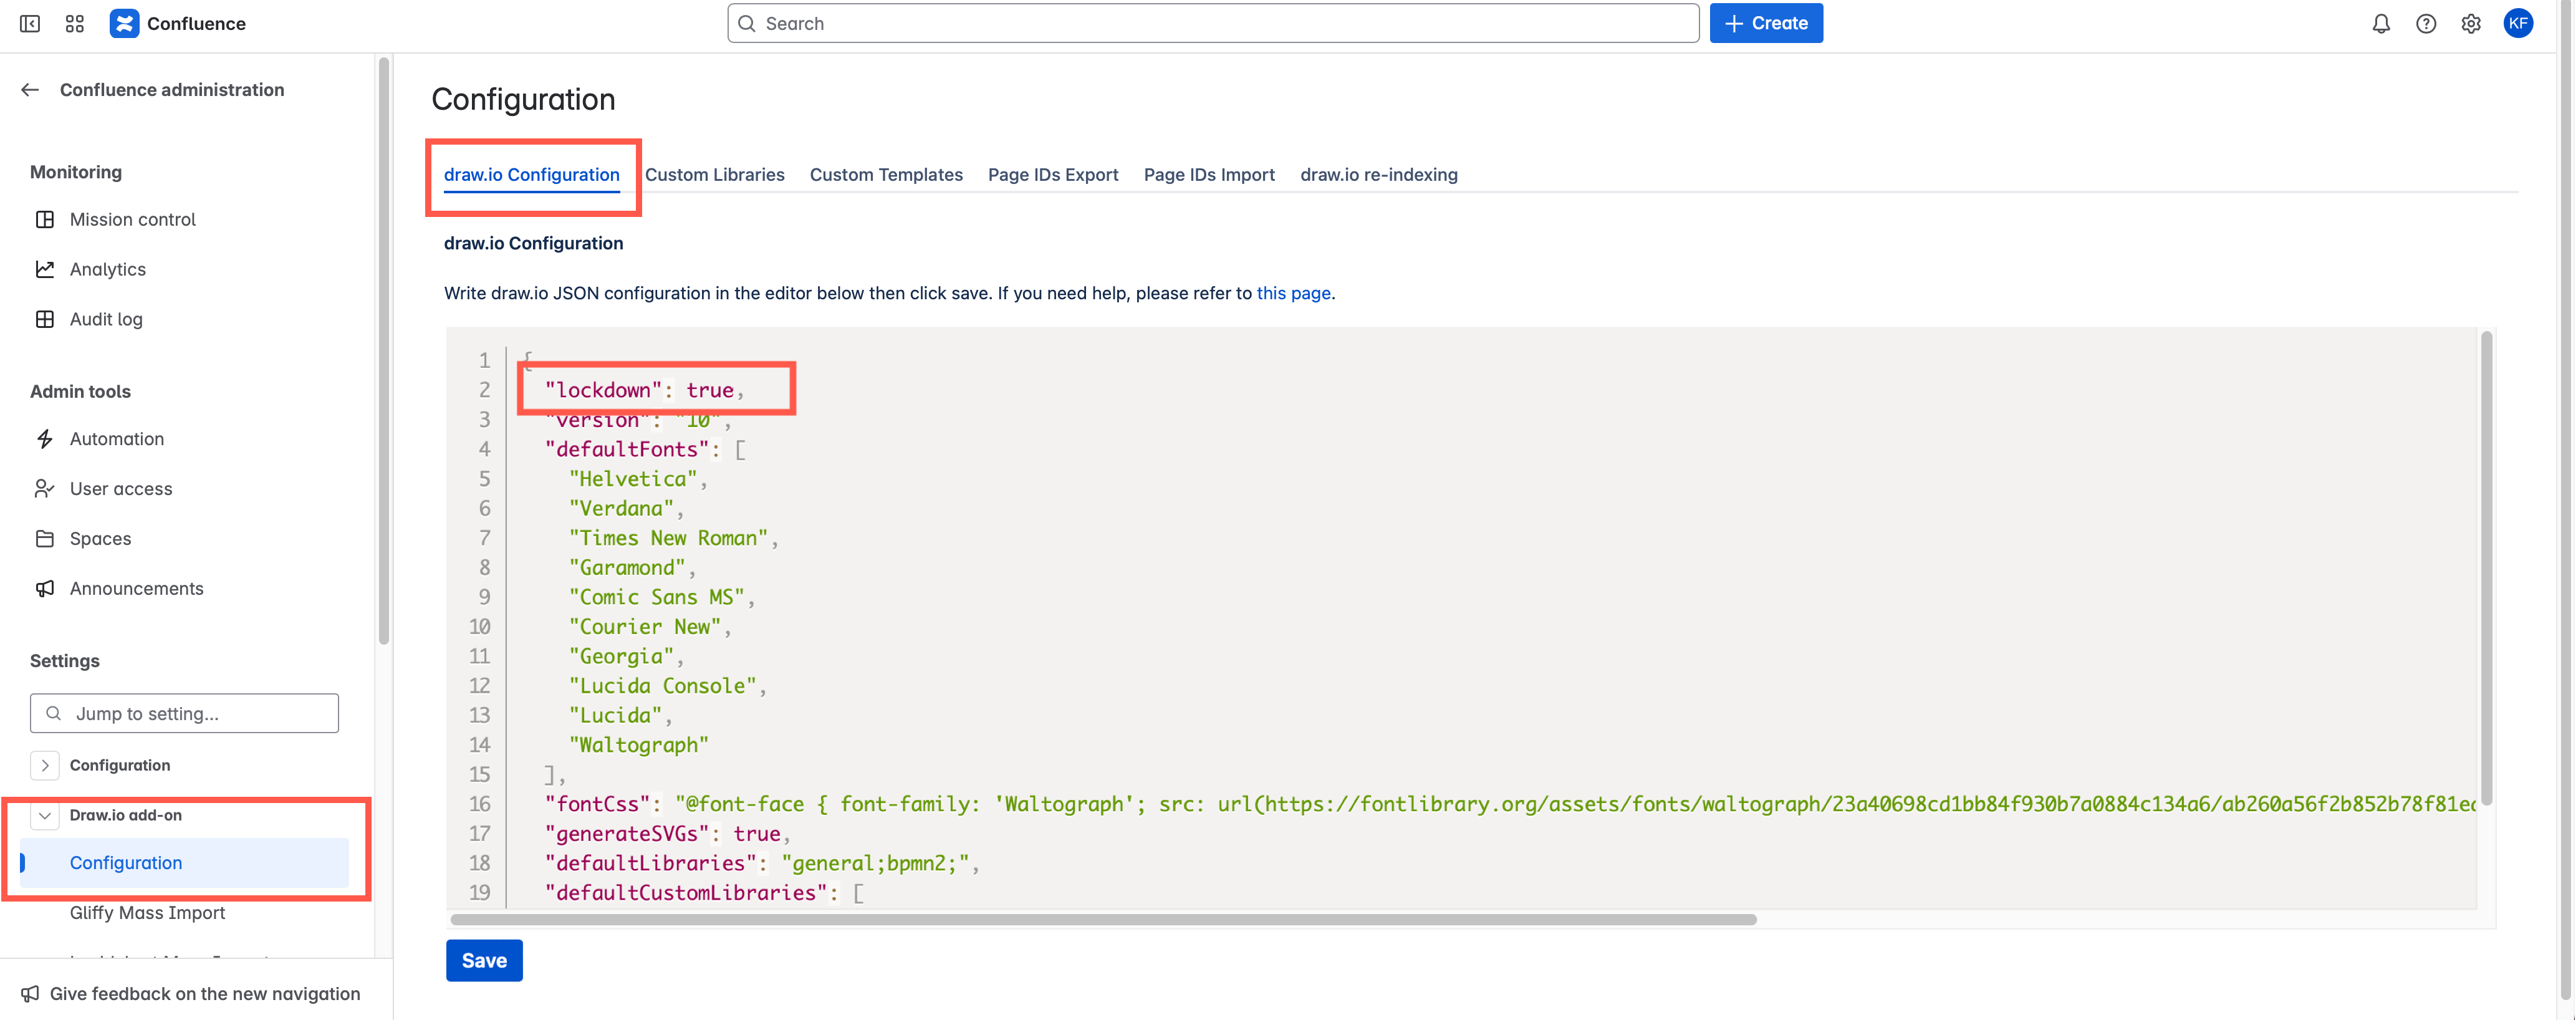Collapse the left sidebar

29,23
